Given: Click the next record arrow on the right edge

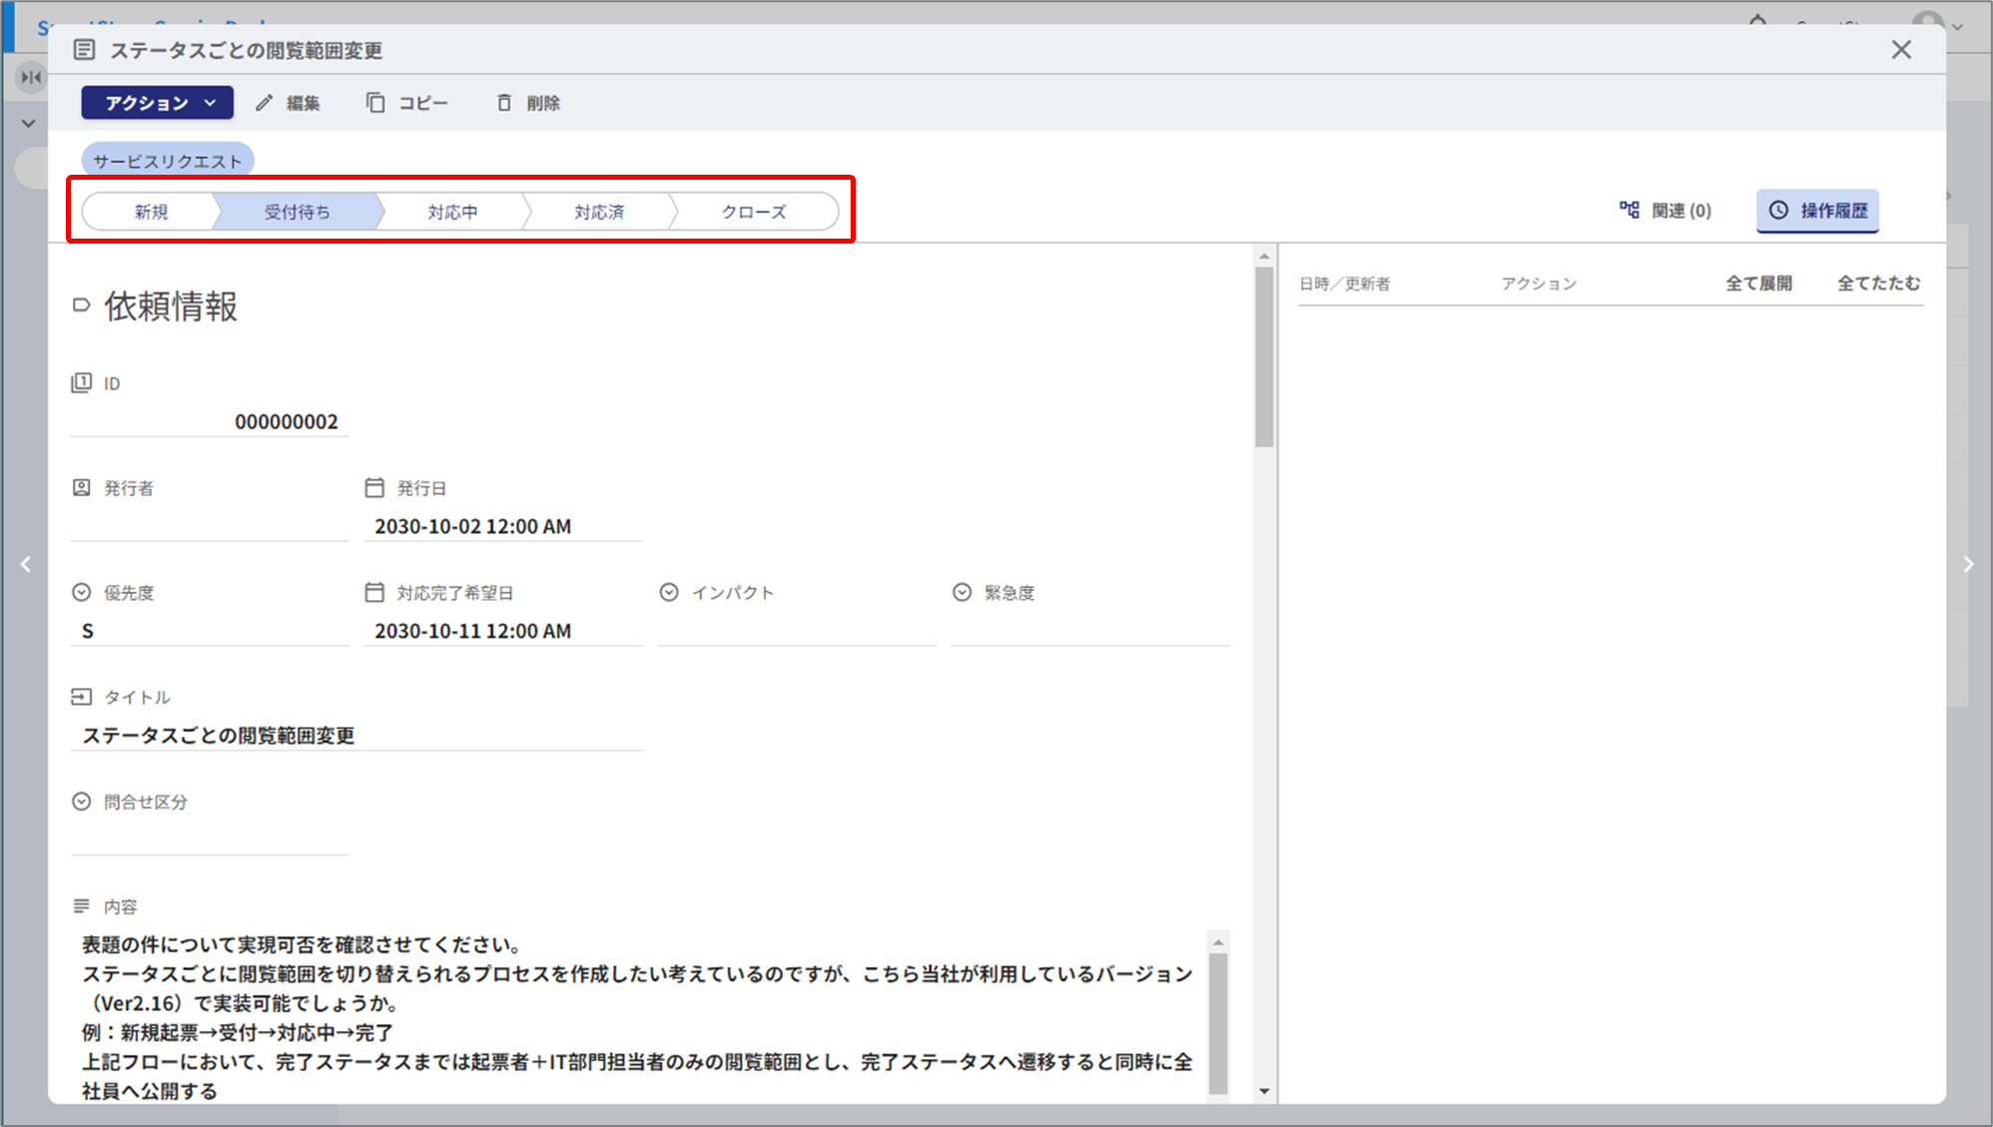Looking at the screenshot, I should [1968, 564].
